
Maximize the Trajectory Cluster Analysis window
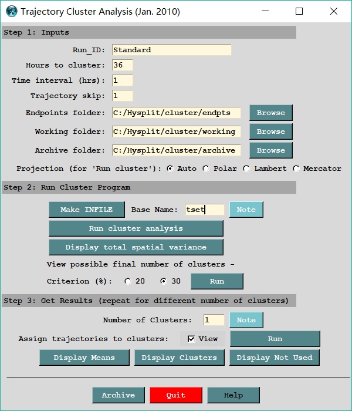click(x=299, y=11)
